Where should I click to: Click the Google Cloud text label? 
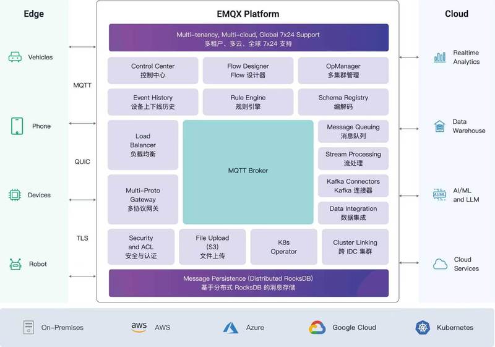[354, 327]
